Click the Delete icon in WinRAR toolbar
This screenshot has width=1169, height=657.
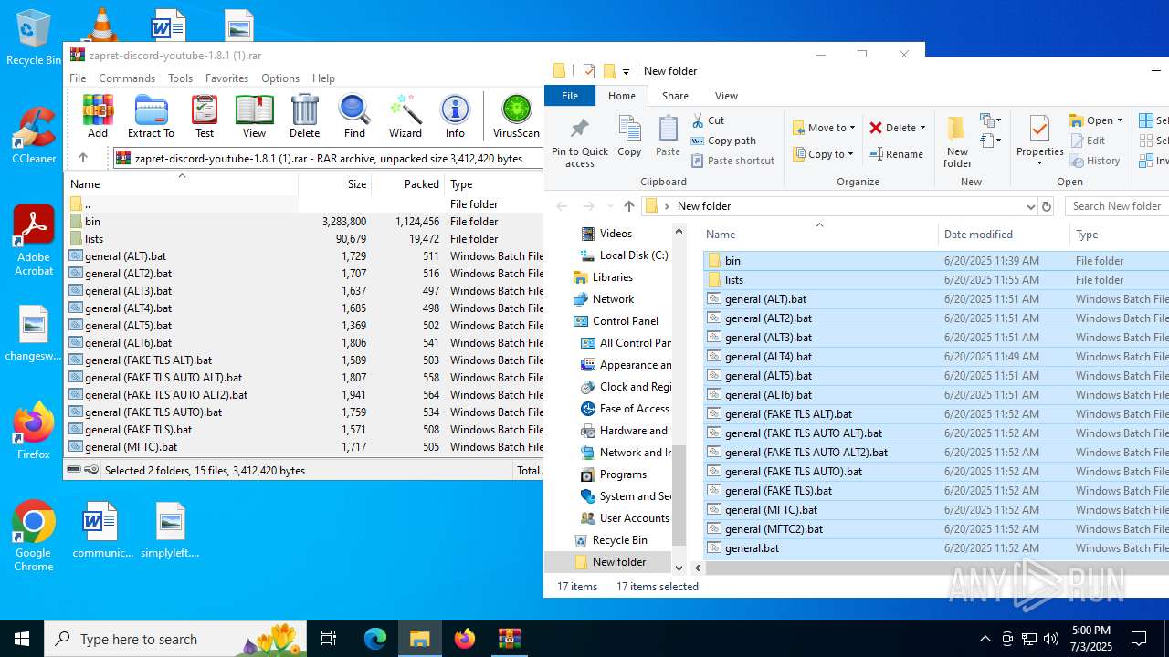pyautogui.click(x=305, y=116)
